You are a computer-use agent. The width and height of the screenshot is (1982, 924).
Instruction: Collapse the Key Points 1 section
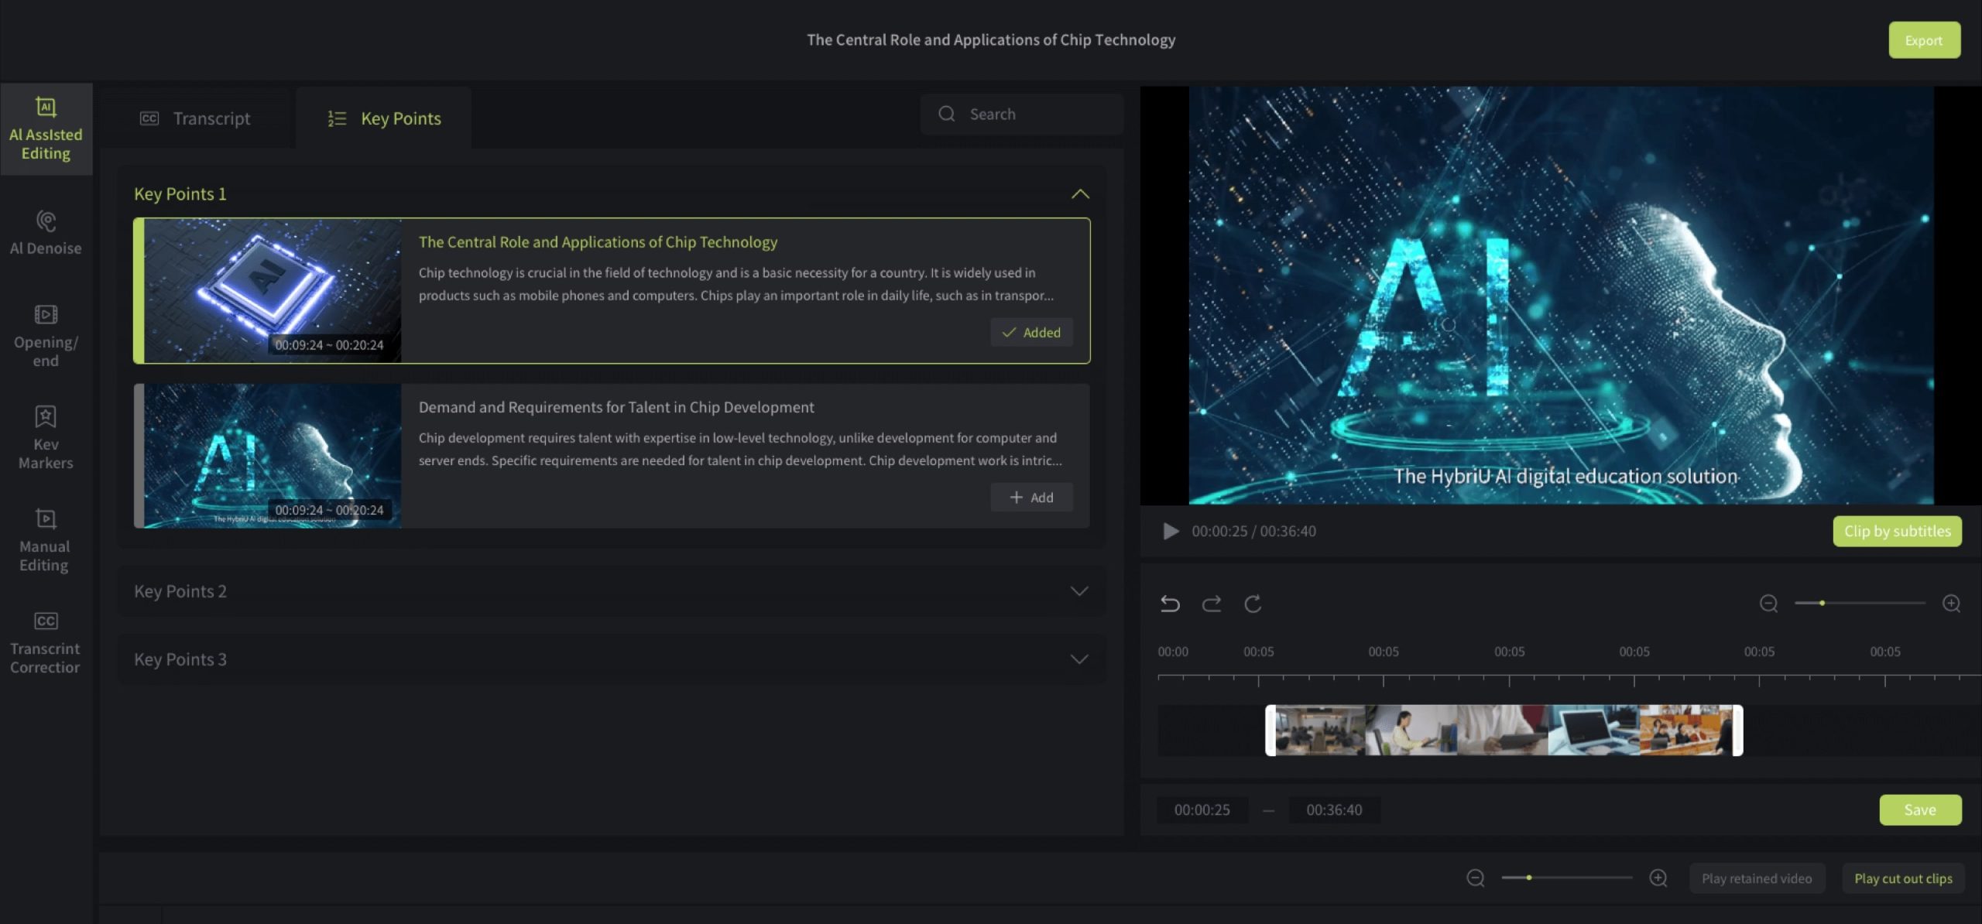1080,193
